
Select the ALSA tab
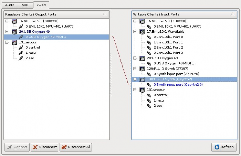41,5
